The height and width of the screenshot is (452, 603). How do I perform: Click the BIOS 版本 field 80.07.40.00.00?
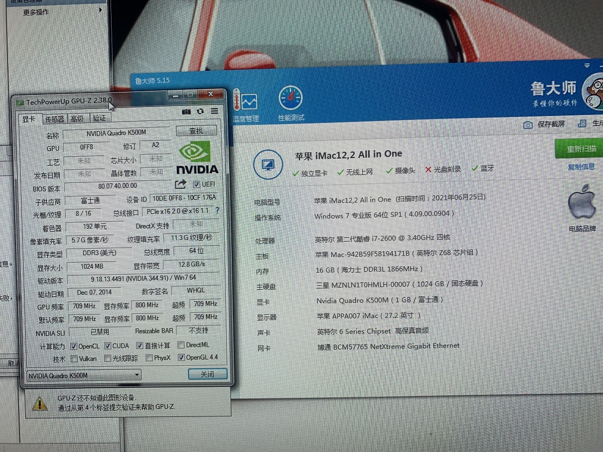(x=117, y=186)
